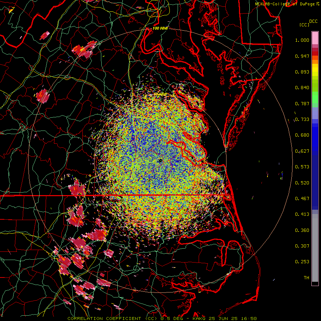The height and width of the screenshot is (321, 321).
Task: Click the 0.5 DEG elevation text
Action: (x=172, y=319)
